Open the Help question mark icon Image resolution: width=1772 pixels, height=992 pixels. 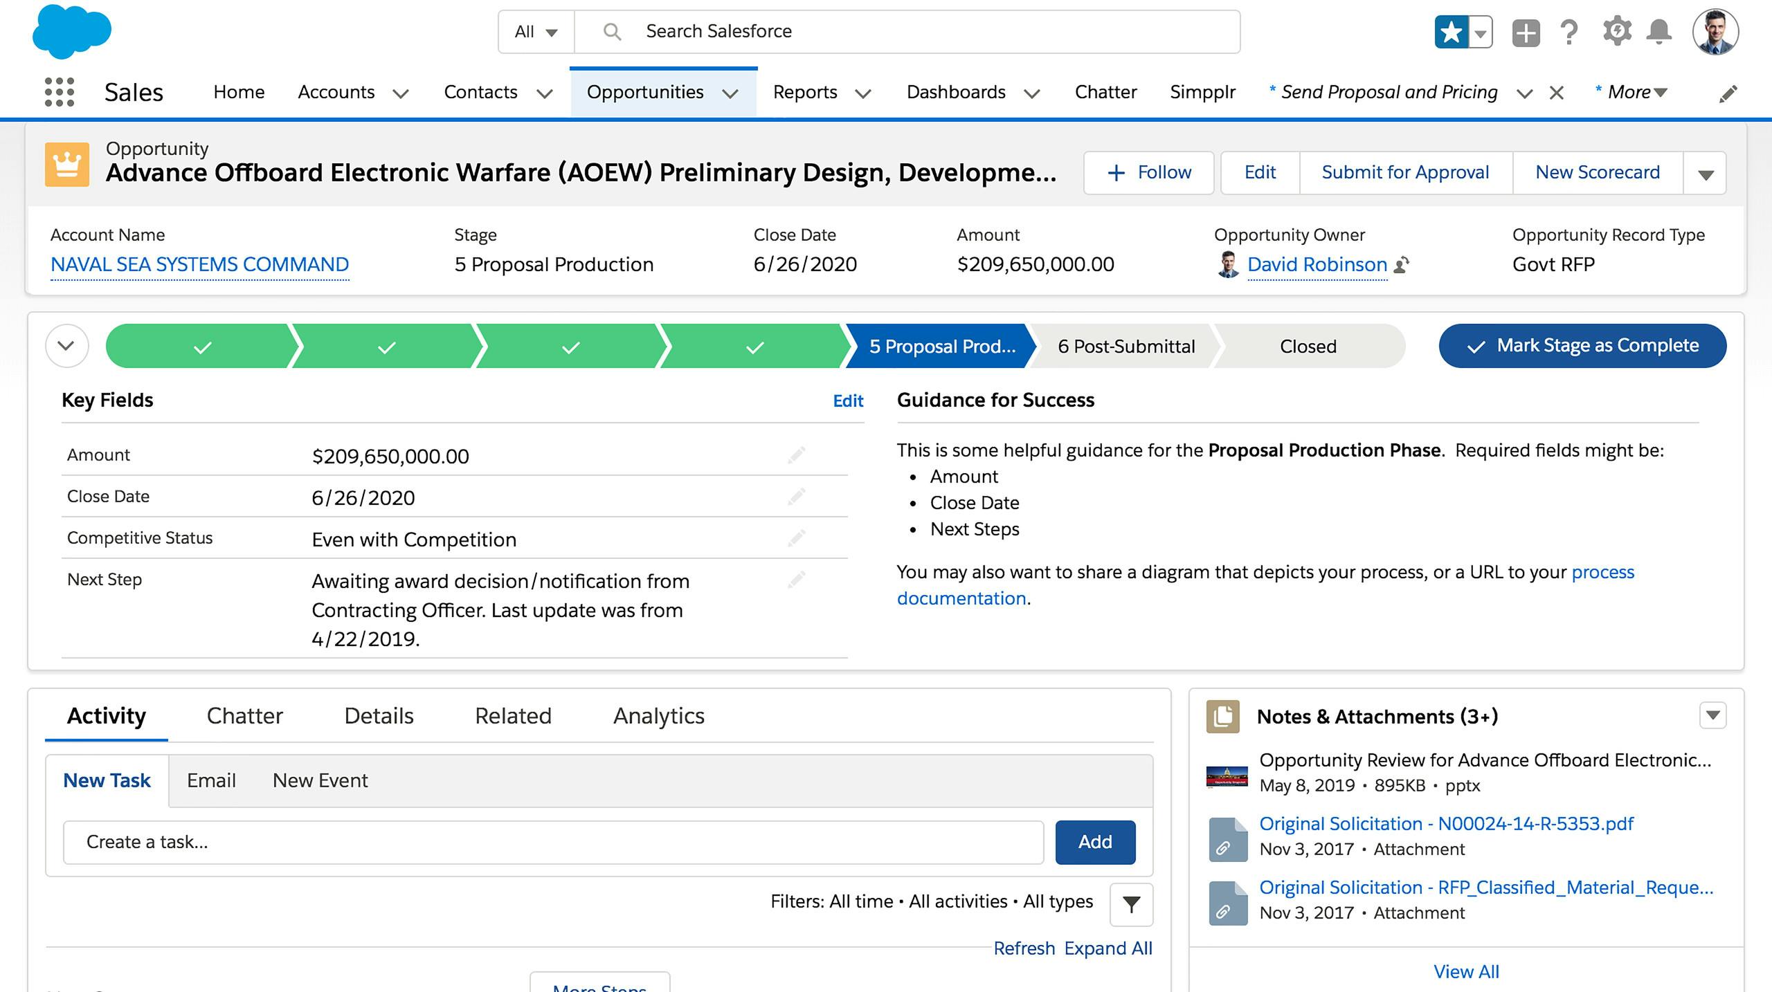[1569, 32]
